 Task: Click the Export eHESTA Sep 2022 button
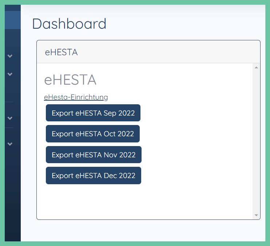93,113
